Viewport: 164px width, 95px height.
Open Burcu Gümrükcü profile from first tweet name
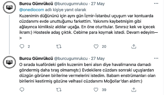click(36, 4)
